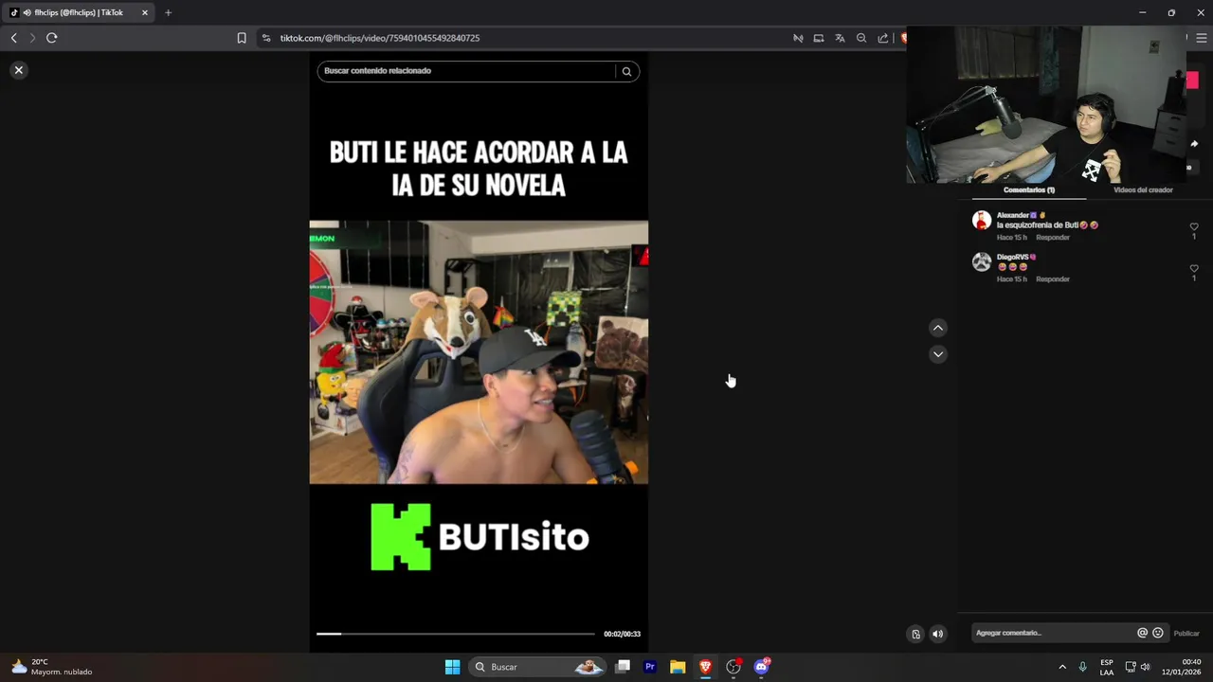Click the BUTIsito video frame to pause
1213x682 pixels.
(x=479, y=352)
